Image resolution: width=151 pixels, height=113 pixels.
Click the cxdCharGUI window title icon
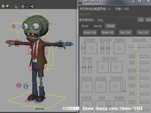tap(80, 2)
